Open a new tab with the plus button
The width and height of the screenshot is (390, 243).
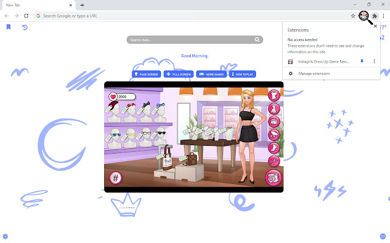(82, 5)
